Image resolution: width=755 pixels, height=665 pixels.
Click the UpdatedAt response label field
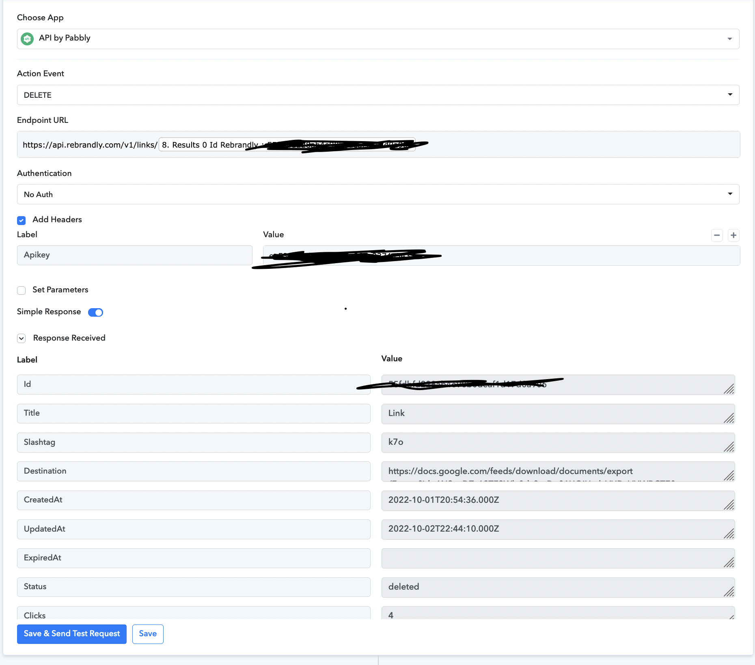click(194, 529)
